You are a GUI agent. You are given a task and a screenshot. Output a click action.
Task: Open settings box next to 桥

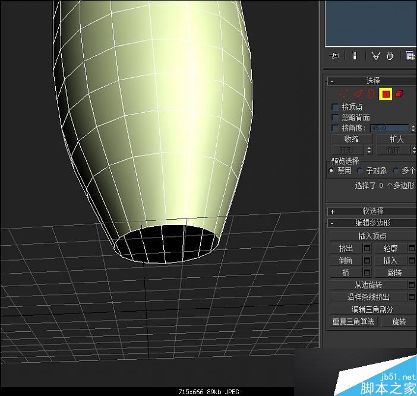tap(367, 273)
